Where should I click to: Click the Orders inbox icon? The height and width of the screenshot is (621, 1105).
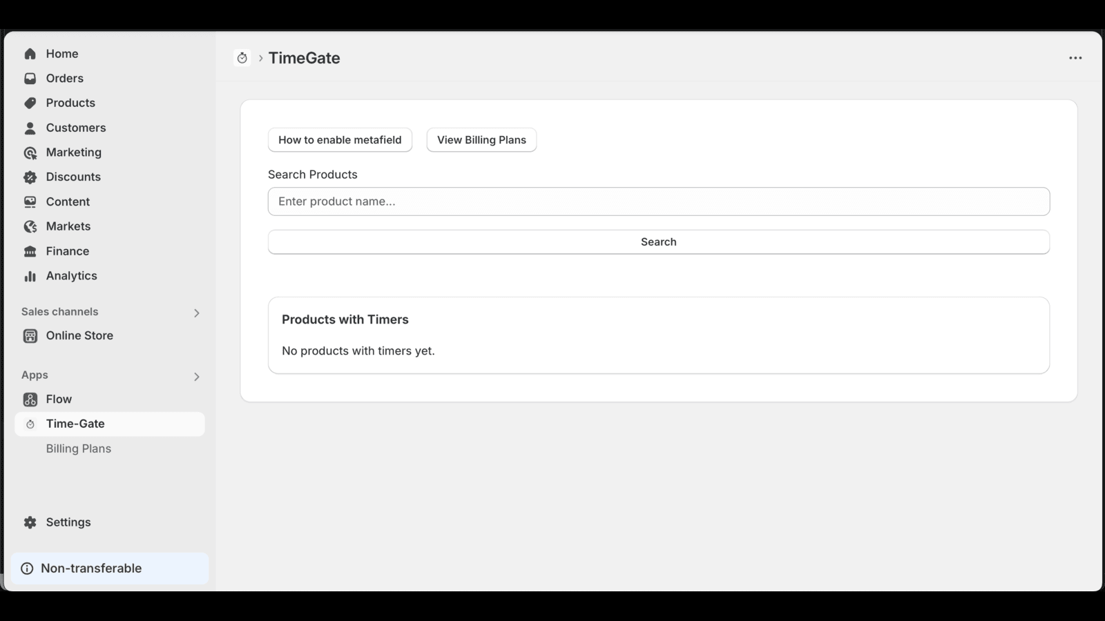click(x=30, y=79)
